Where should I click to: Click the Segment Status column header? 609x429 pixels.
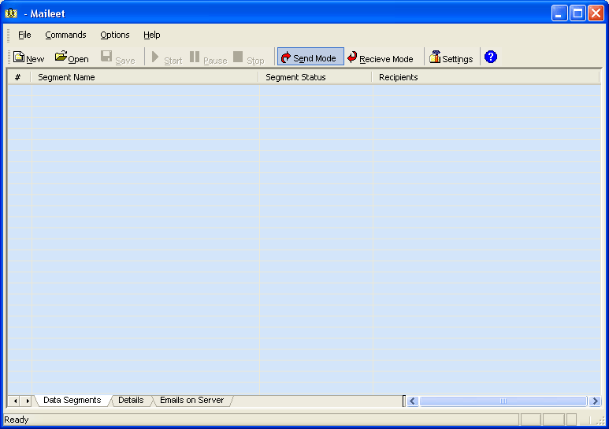pyautogui.click(x=316, y=77)
